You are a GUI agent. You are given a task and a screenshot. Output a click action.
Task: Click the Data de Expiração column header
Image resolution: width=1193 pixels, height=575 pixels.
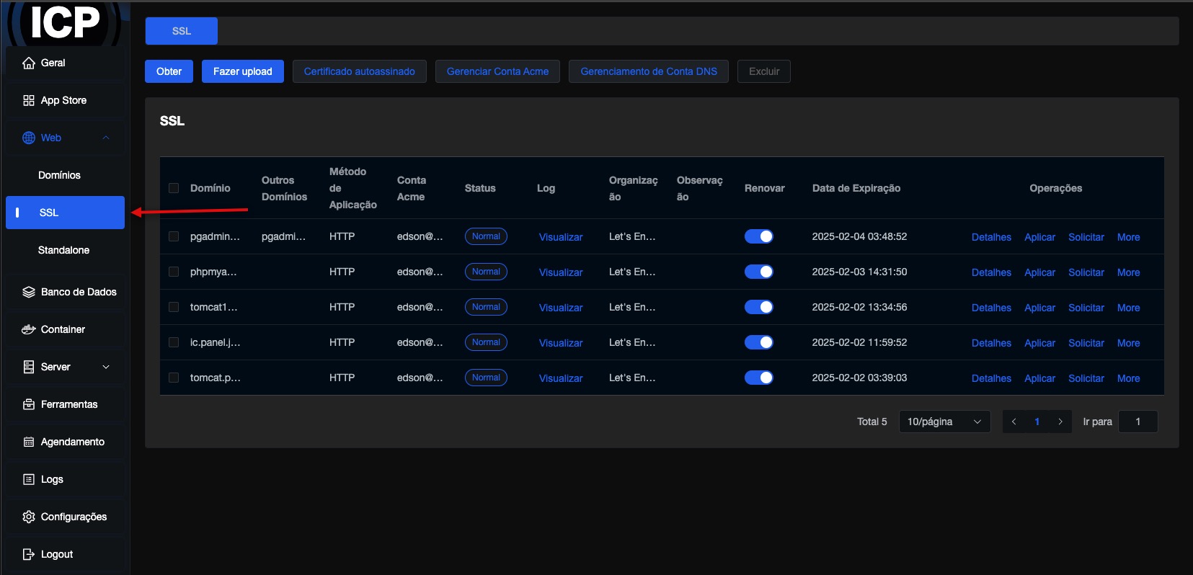[856, 188]
